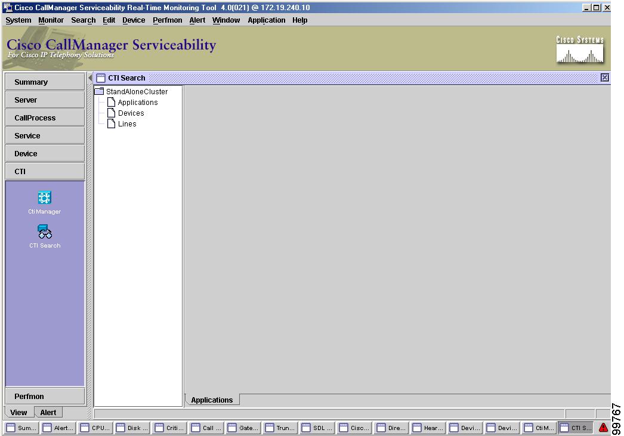Open the System menu

click(x=18, y=20)
